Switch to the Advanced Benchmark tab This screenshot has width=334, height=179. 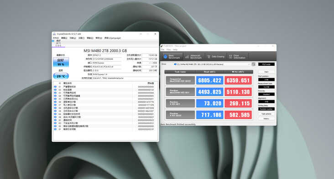[x=193, y=57]
